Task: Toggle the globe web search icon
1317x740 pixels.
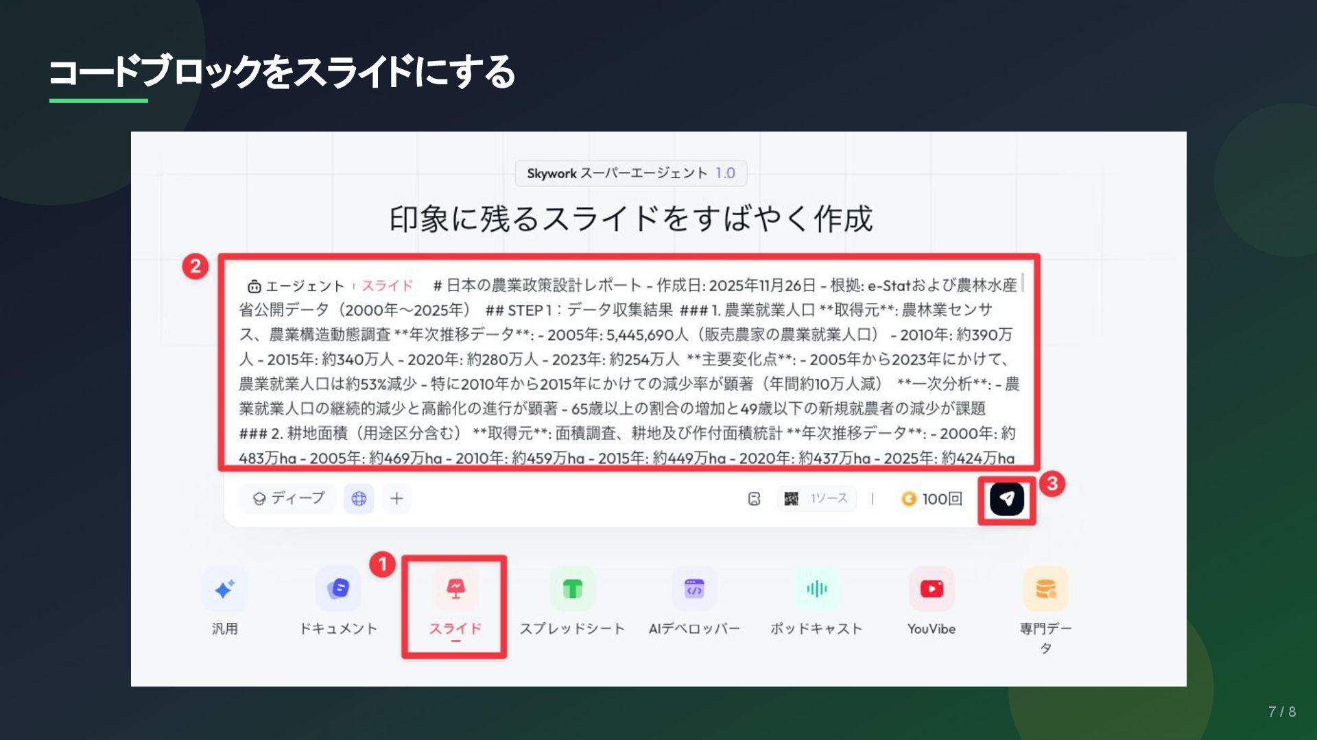Action: point(359,498)
